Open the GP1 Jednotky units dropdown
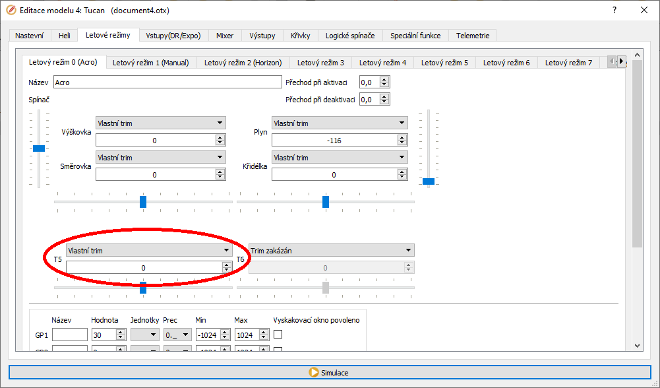Viewport: 660px width, 388px height. (x=145, y=335)
